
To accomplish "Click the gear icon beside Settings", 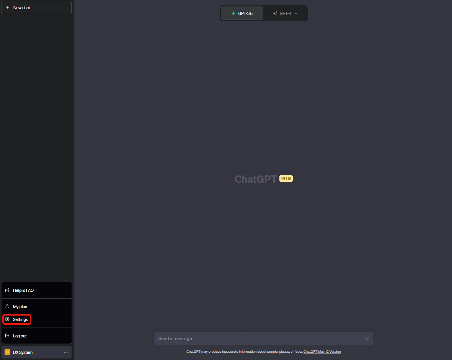I will [8, 319].
